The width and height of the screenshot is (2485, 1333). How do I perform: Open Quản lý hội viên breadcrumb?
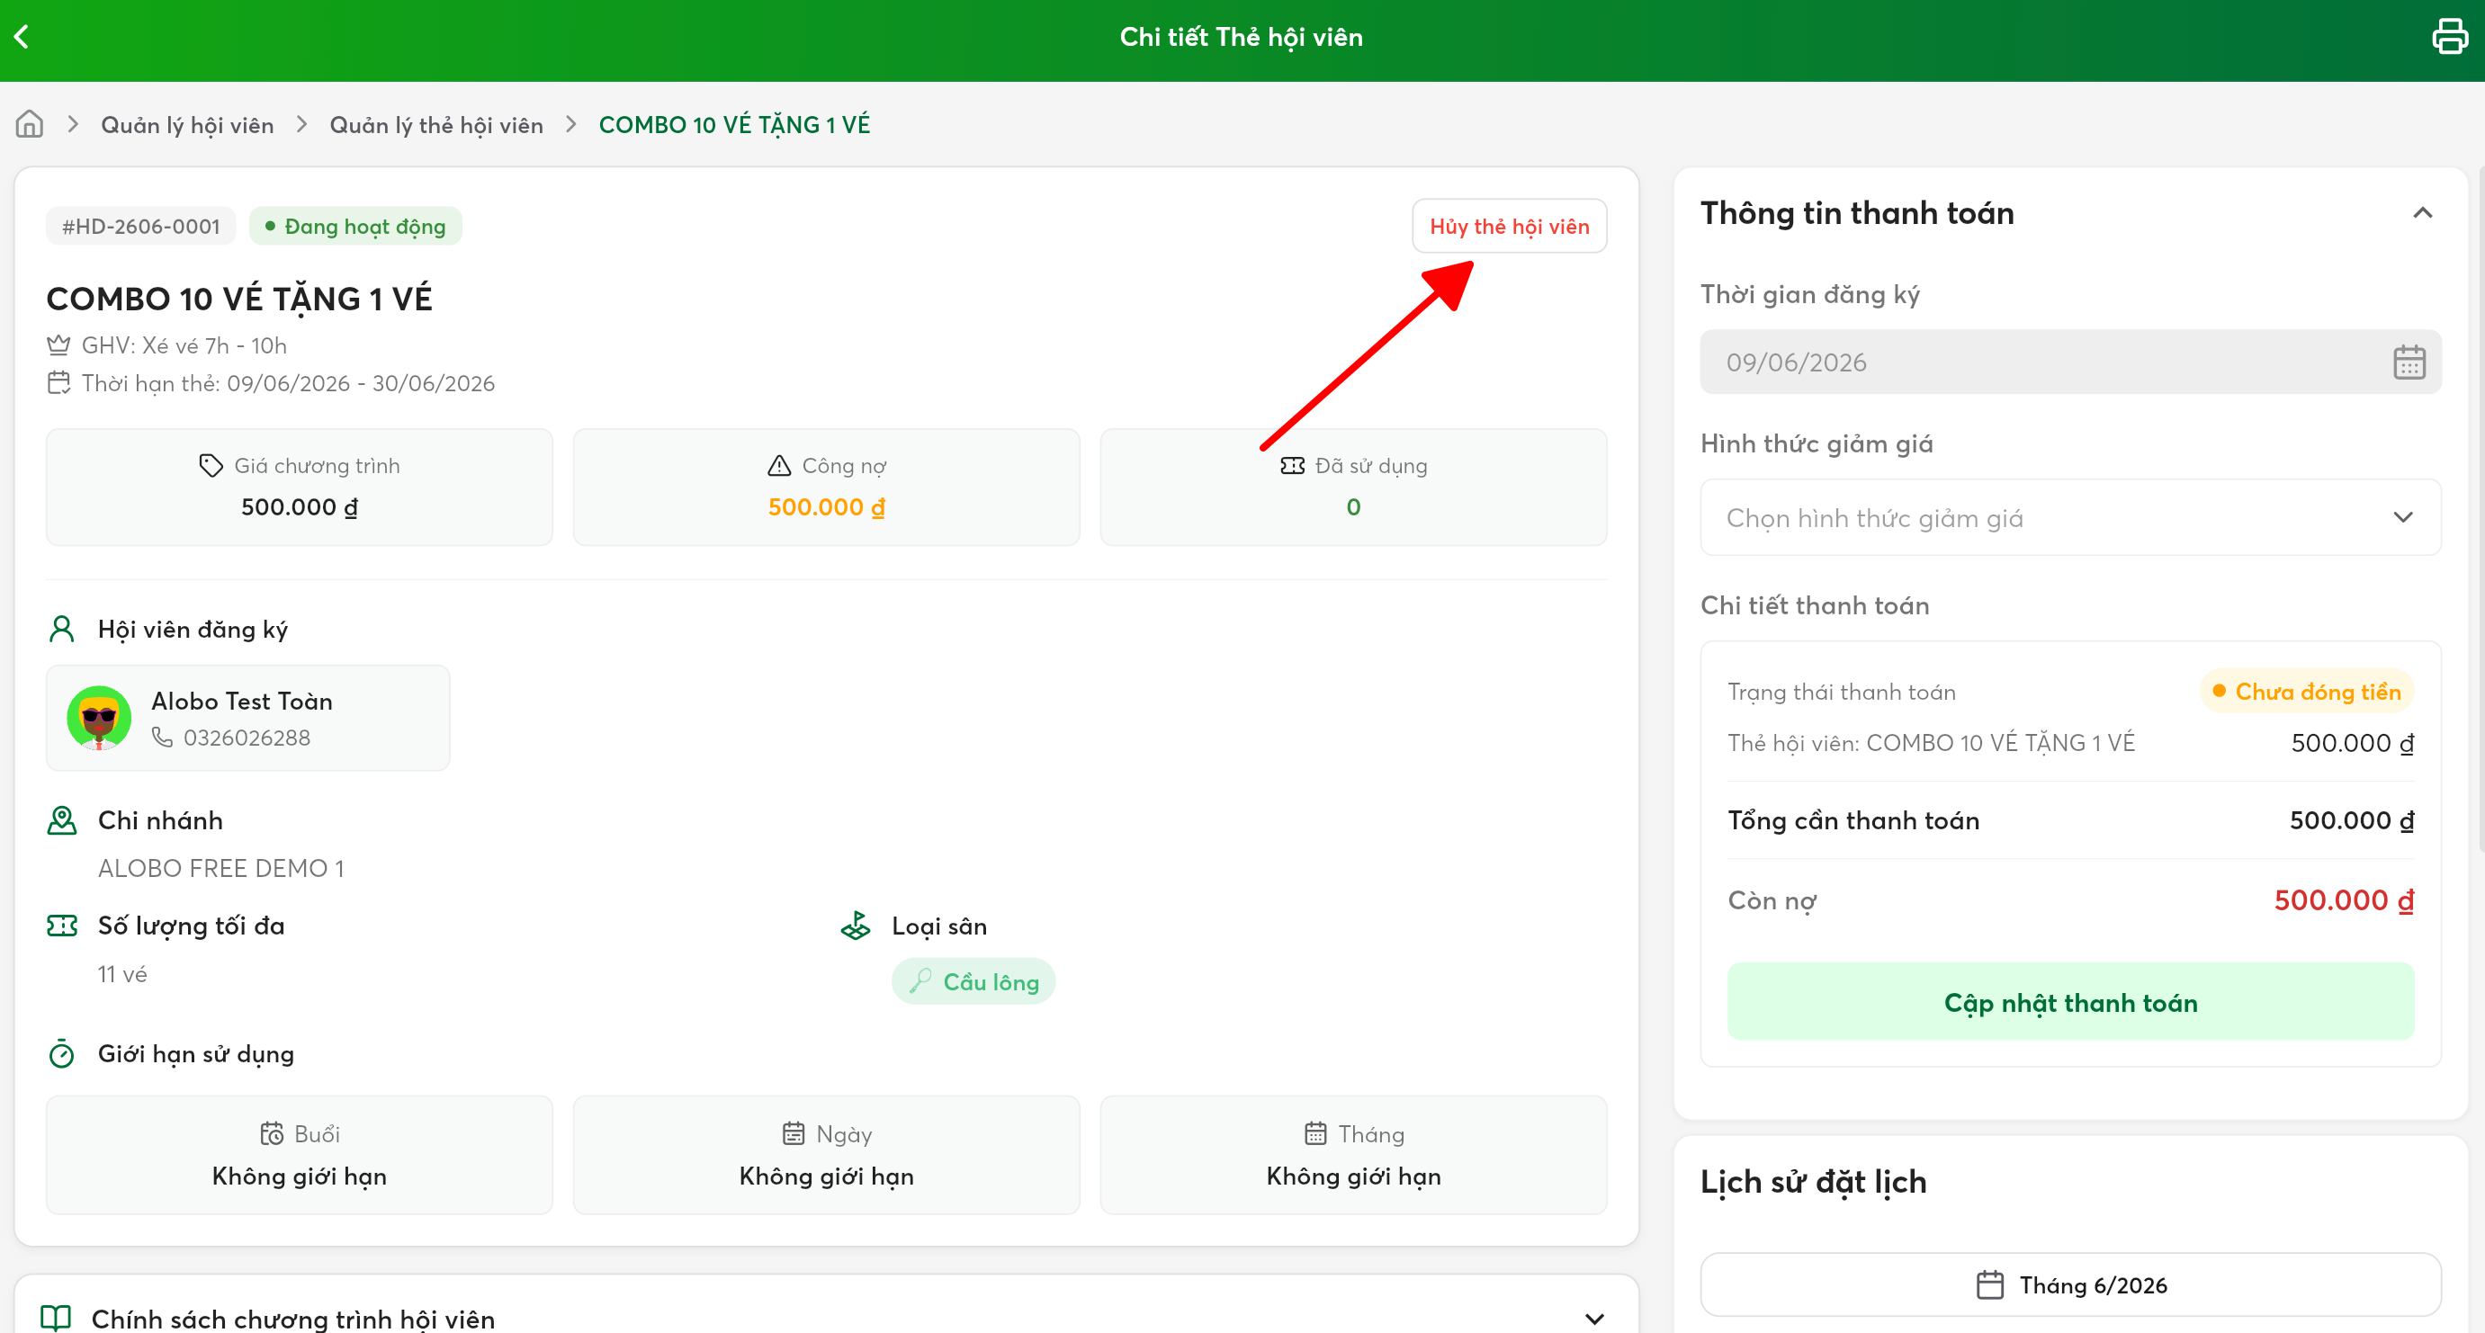187,124
